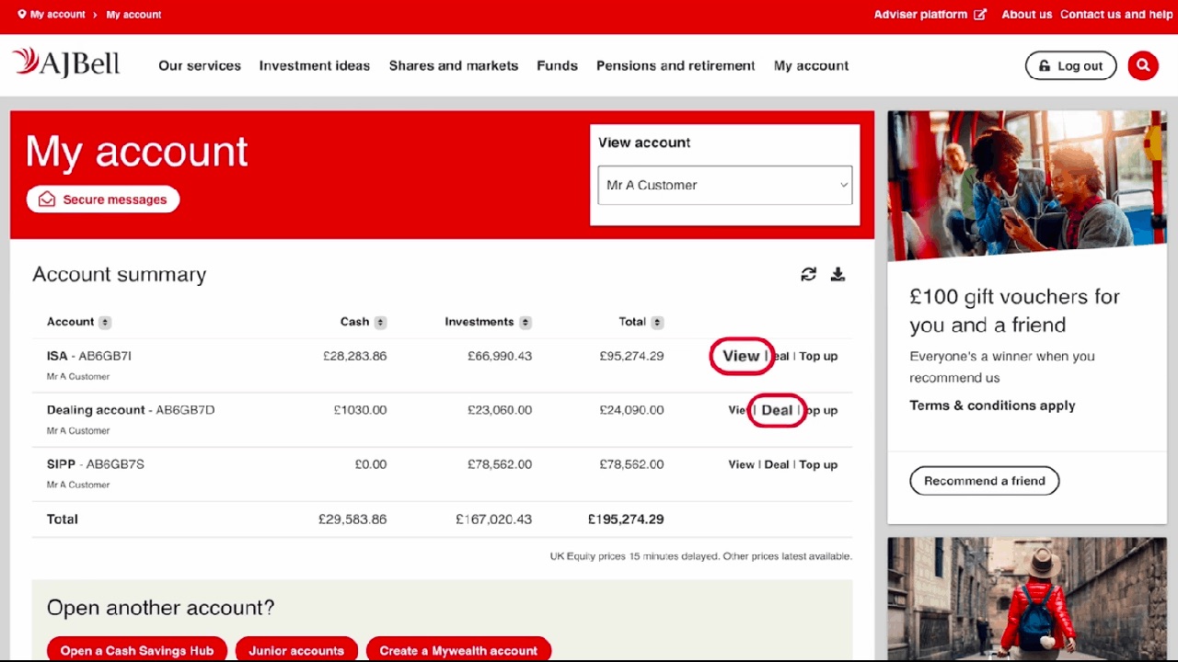Click Deal for the Dealing account
The image size is (1178, 662).
777,410
